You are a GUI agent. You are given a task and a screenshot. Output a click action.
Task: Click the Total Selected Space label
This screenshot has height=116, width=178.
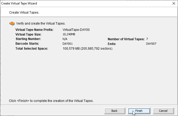pyautogui.click(x=32, y=49)
